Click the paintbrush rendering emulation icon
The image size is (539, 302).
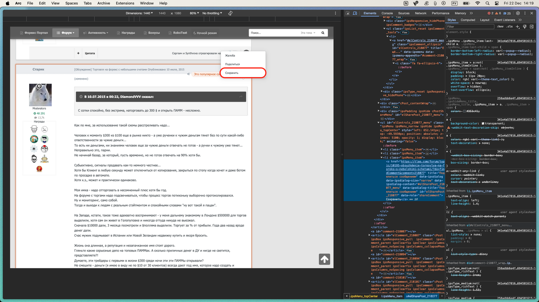[x=525, y=27]
